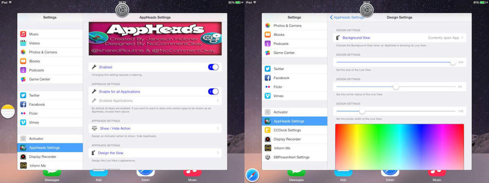
Task: Open Inform Me in left screenshot sidebar
Action: (x=50, y=166)
